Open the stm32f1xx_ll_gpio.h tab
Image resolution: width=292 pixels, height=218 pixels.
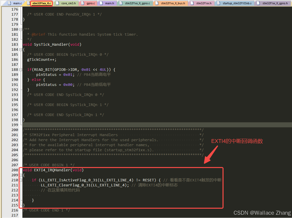click(272, 3)
